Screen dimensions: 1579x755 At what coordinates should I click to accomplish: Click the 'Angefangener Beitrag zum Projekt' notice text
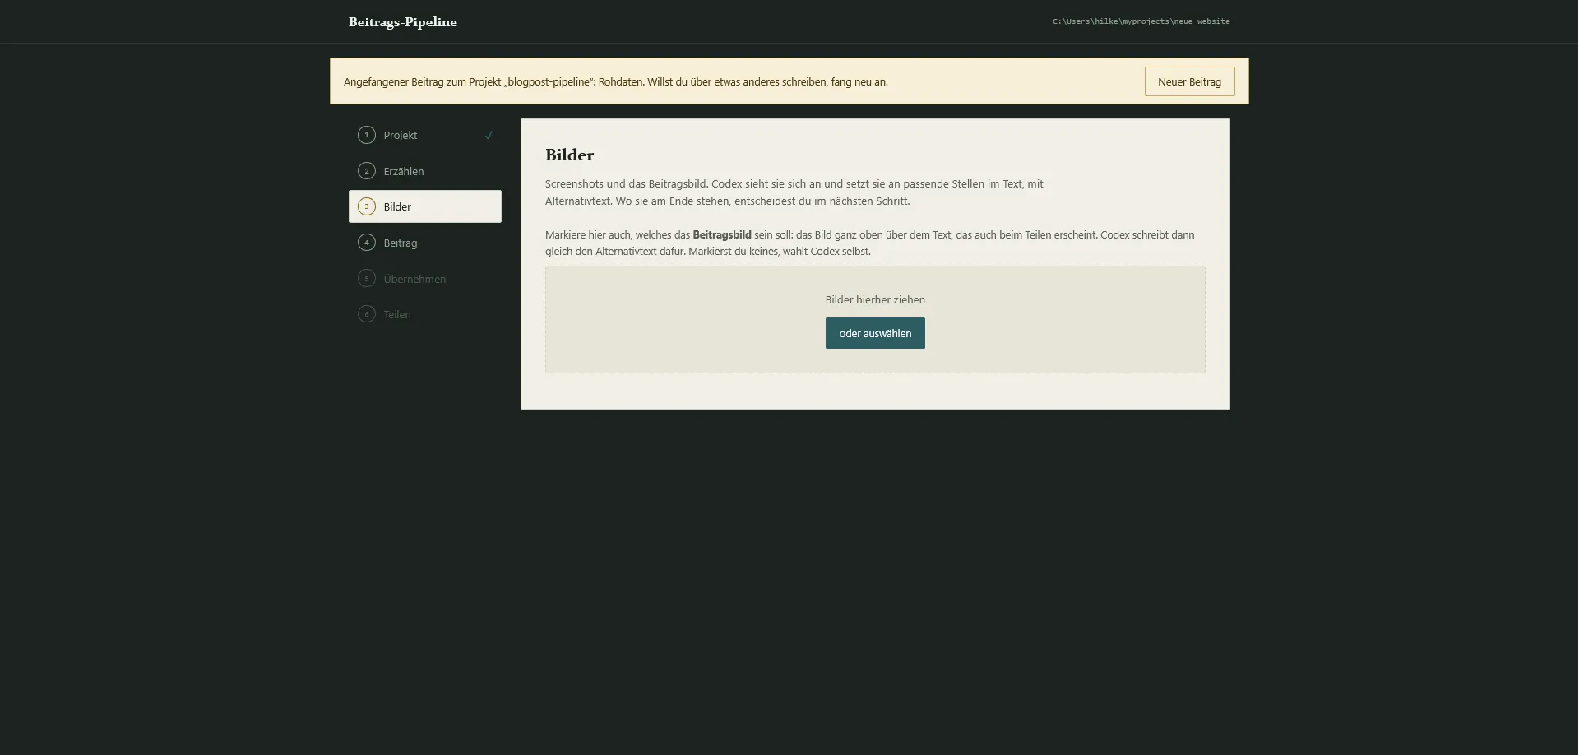pyautogui.click(x=616, y=81)
